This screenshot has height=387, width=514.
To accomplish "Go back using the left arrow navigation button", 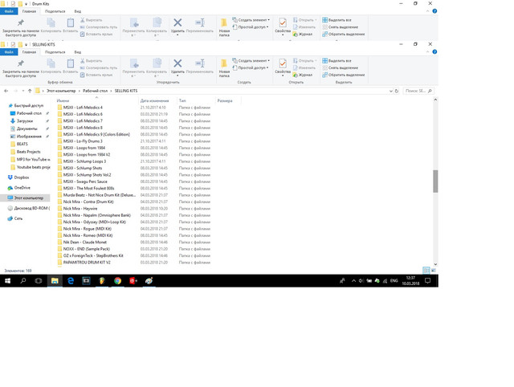I will 6,91.
